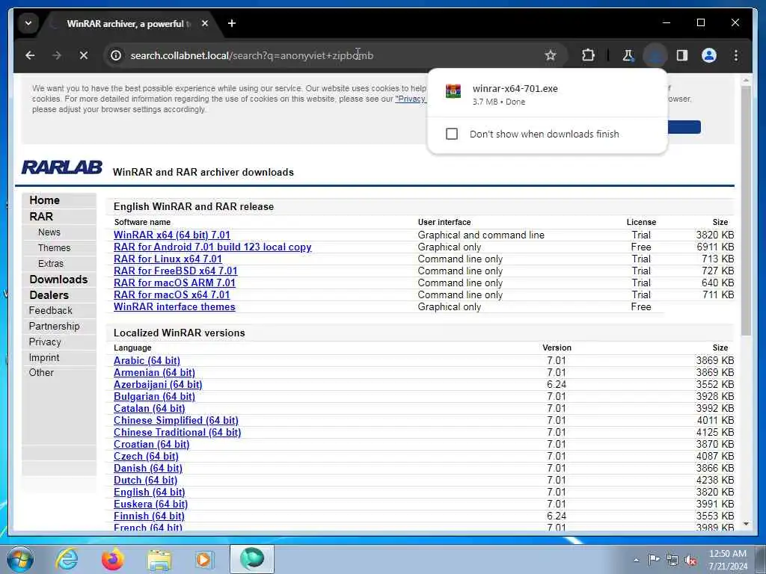Screen dimensions: 766x574
Task: Open Windows Explorer from taskbar
Action: click(159, 559)
